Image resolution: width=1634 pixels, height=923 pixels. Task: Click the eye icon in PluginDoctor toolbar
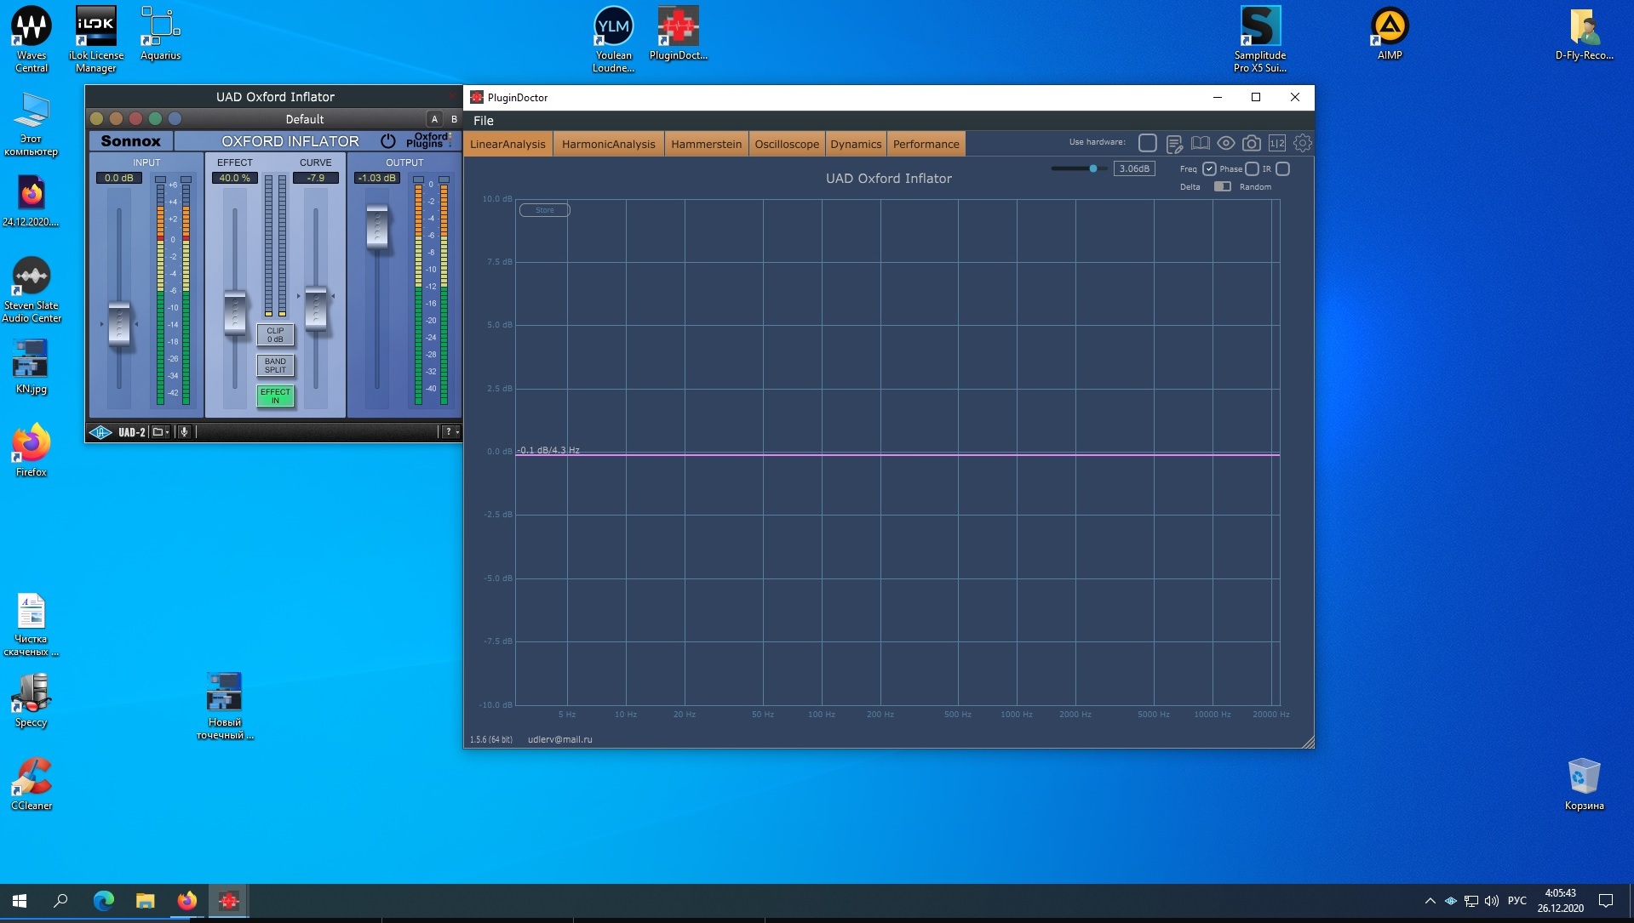(x=1225, y=143)
